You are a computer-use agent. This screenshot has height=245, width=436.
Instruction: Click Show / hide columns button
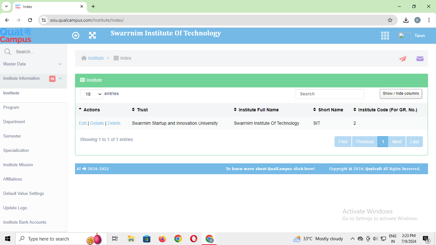[401, 94]
